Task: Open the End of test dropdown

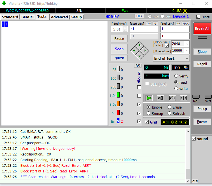Action: click(187, 58)
